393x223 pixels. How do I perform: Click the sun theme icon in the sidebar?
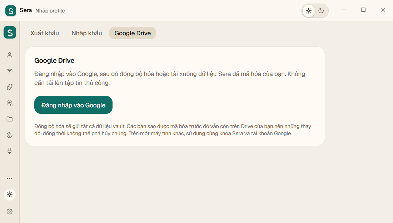(10, 194)
